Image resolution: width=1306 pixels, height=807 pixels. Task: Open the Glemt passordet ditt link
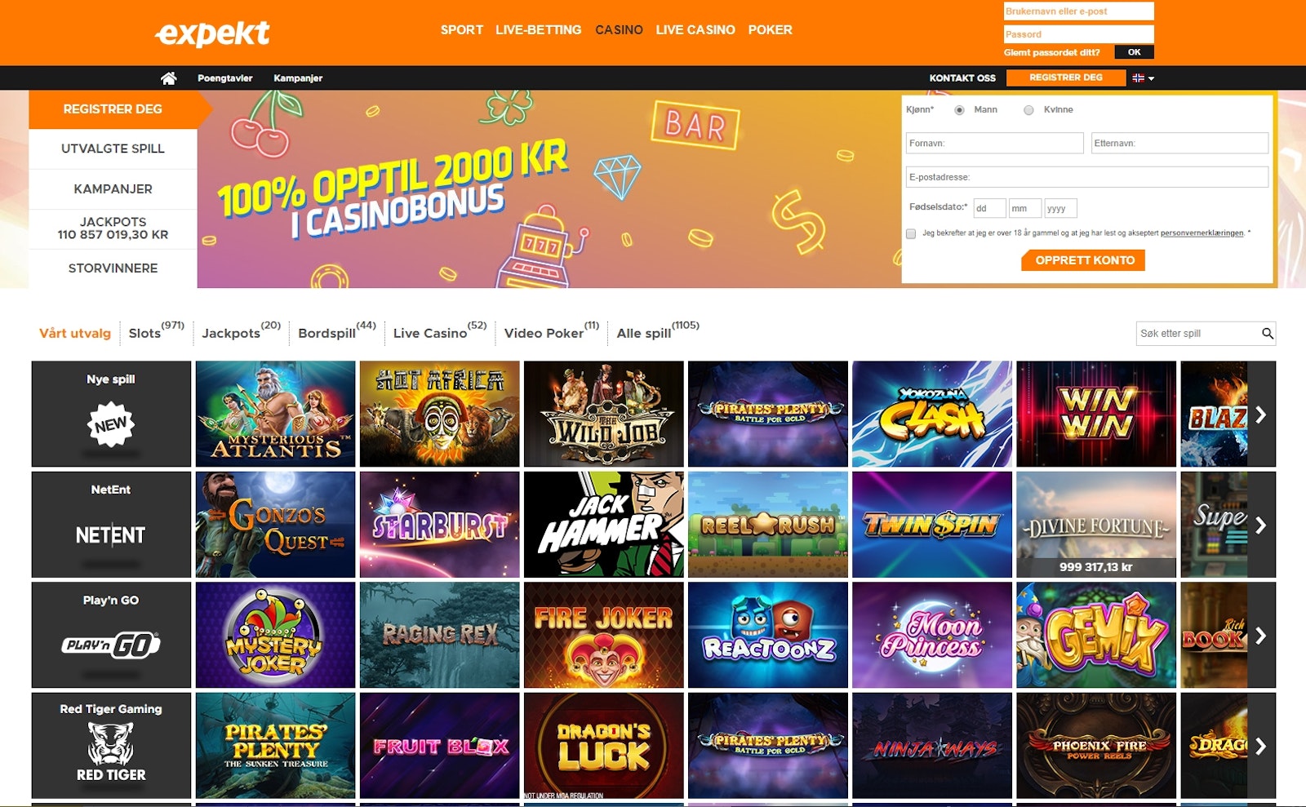(1051, 52)
